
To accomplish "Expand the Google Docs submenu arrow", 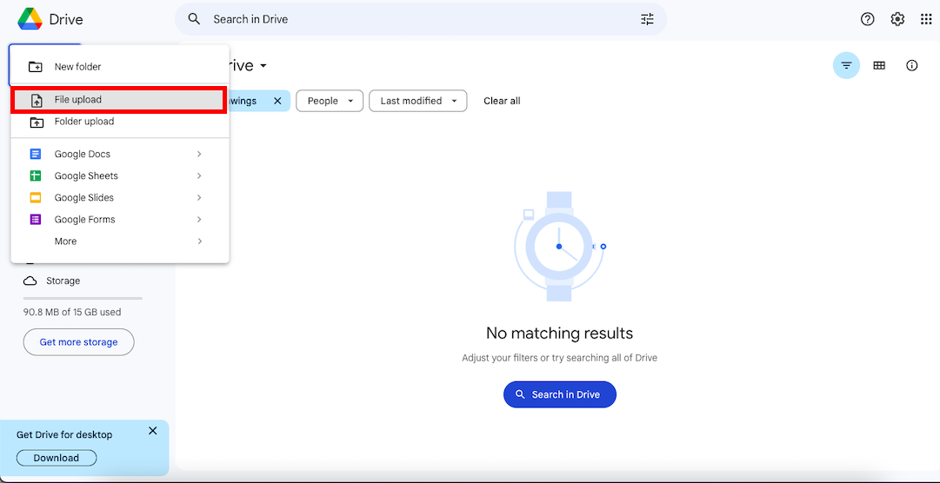I will (200, 154).
